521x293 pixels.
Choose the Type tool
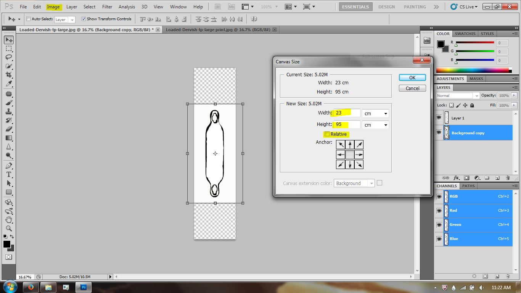point(8,174)
